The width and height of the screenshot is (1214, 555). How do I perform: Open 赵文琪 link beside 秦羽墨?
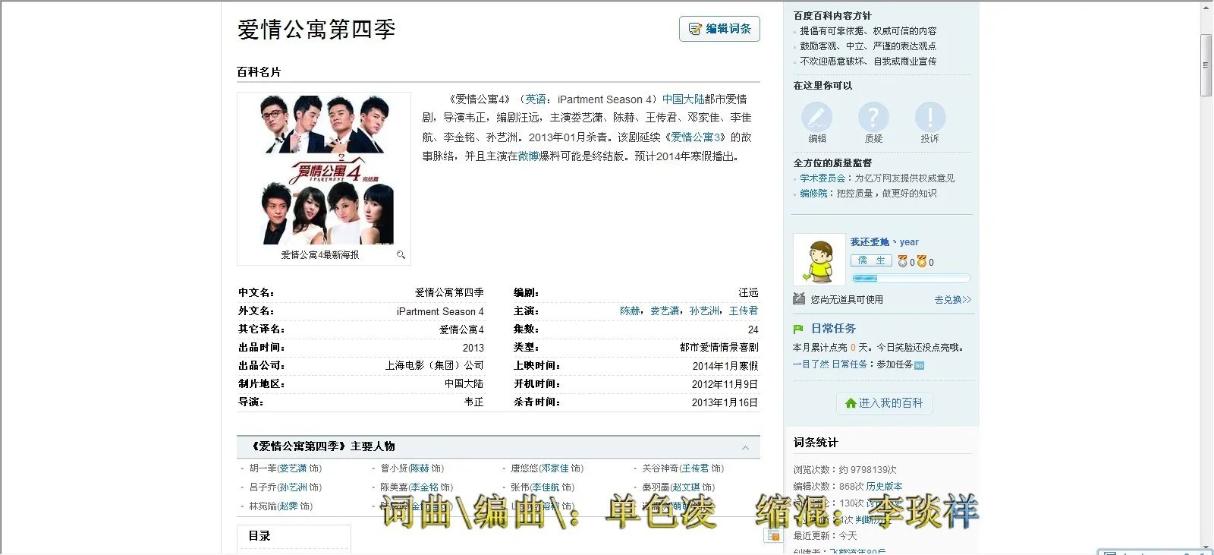(x=686, y=487)
